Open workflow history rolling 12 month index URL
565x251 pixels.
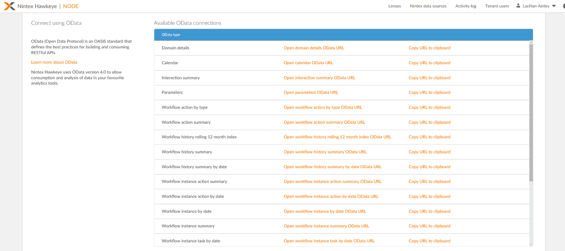click(x=337, y=137)
